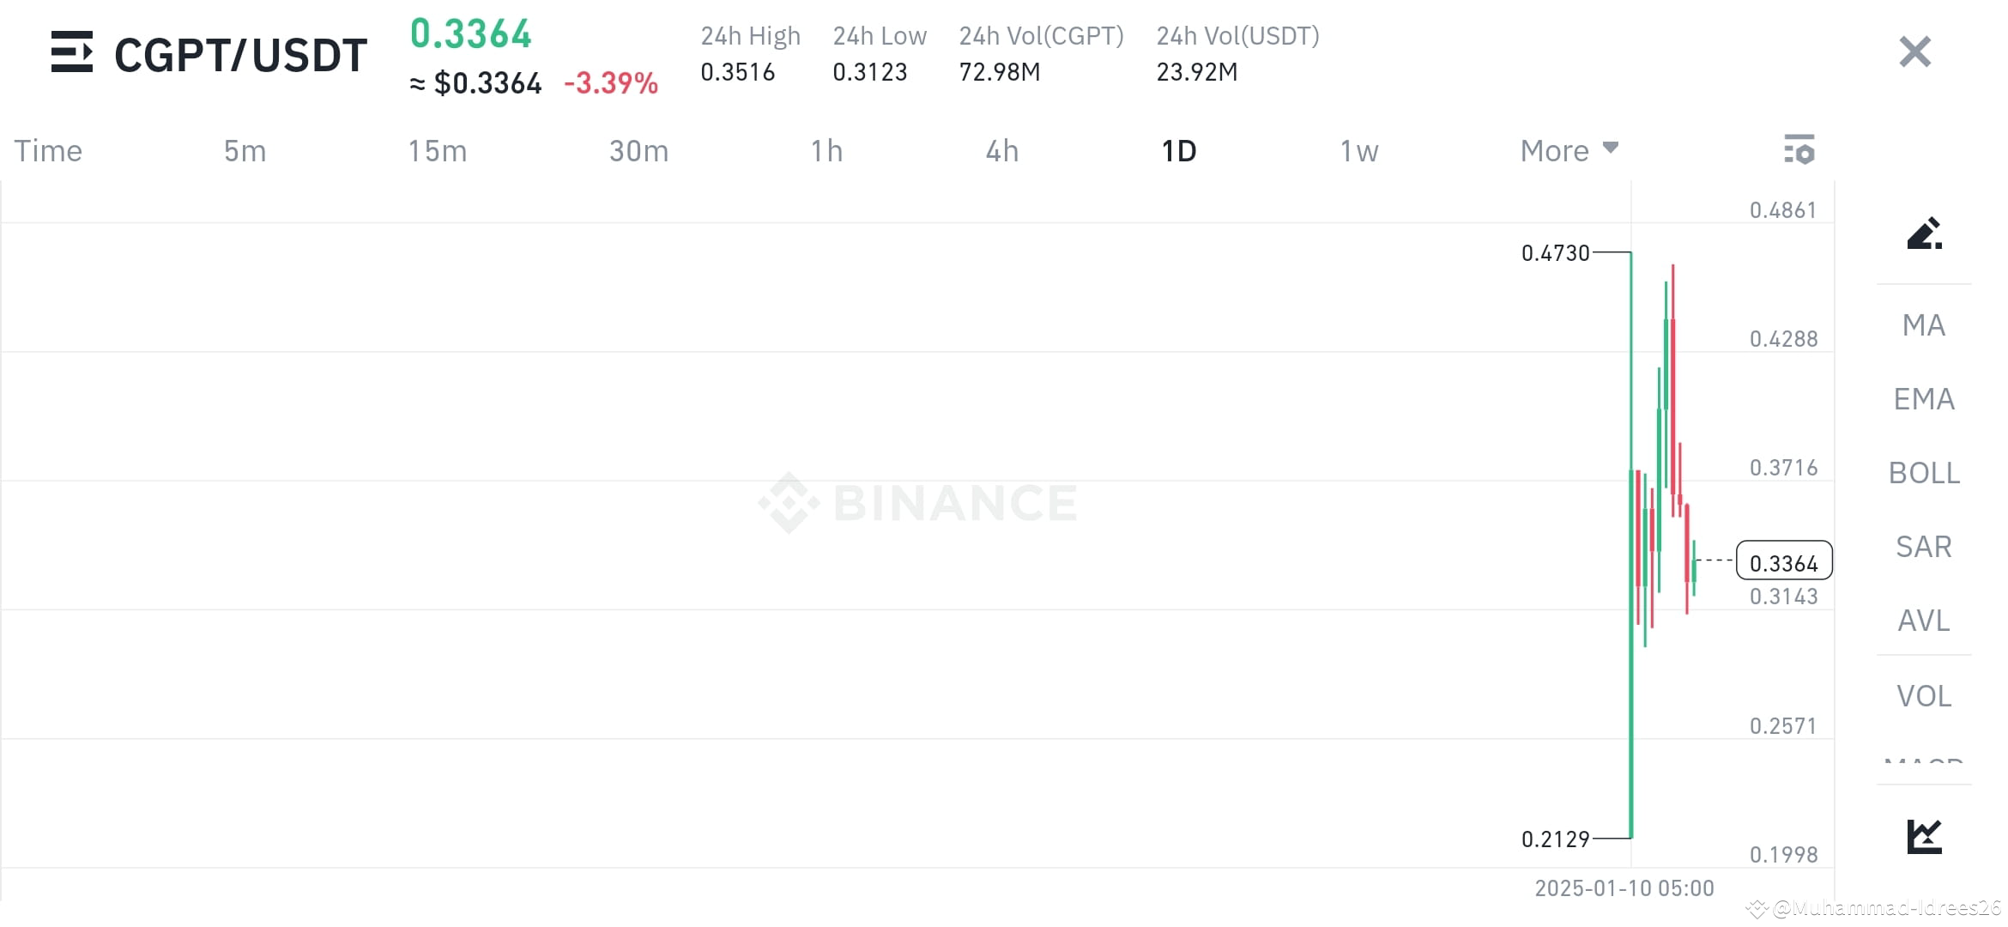
Task: Toggle the AVL indicator
Action: tap(1923, 621)
